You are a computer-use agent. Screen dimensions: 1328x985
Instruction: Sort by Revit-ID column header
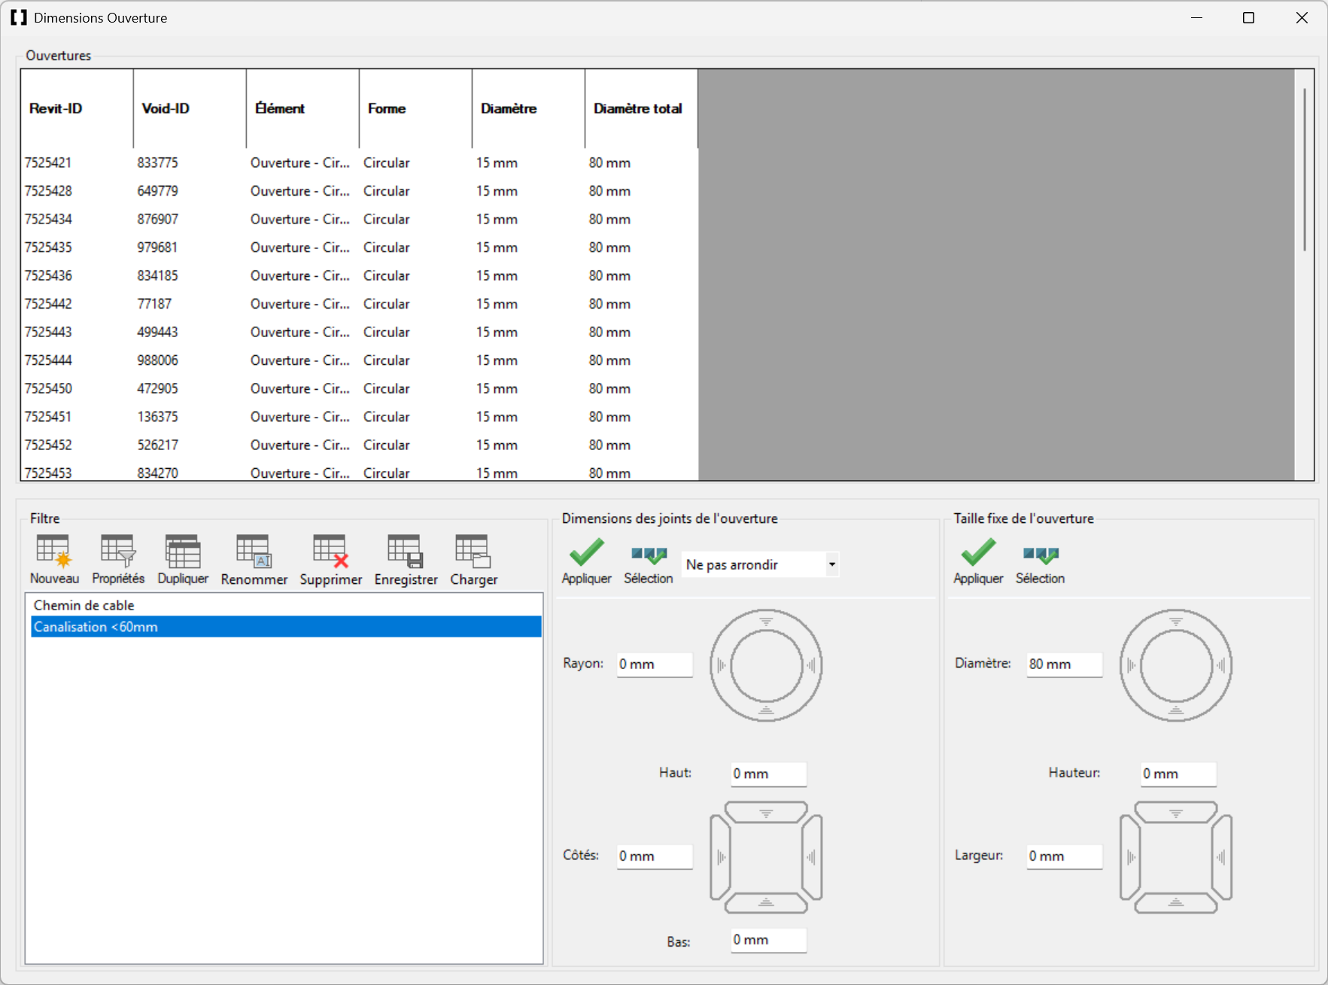[x=77, y=108]
